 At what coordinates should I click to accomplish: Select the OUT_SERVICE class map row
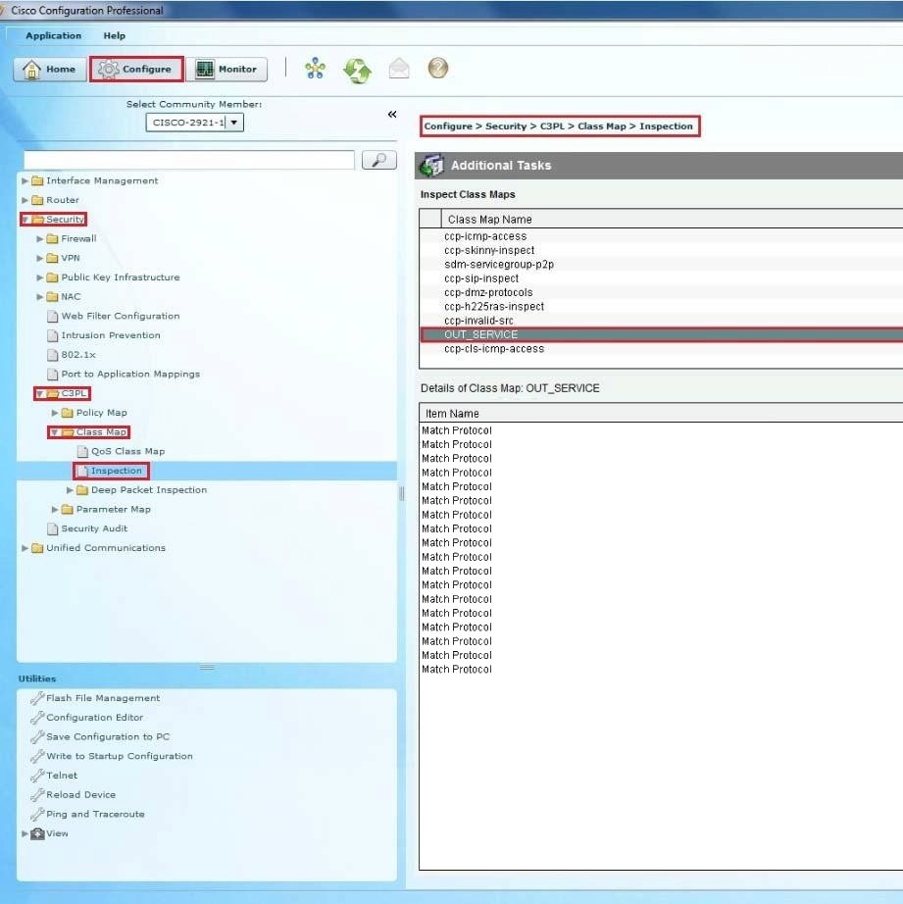(662, 335)
